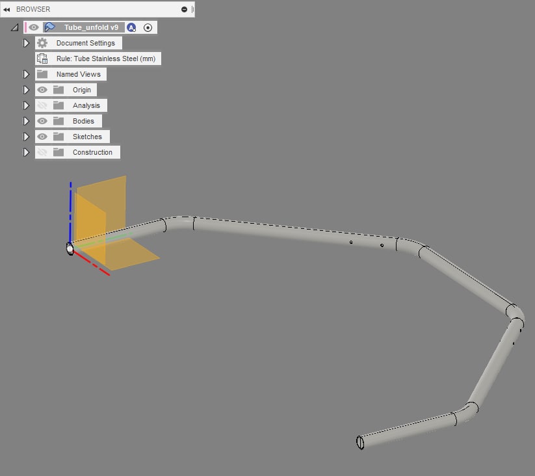
Task: Select the Origin label
Action: (82, 90)
